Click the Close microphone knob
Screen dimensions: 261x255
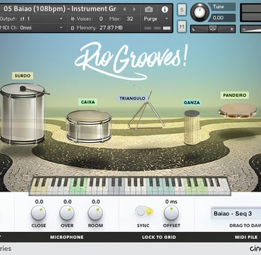pos(38,213)
